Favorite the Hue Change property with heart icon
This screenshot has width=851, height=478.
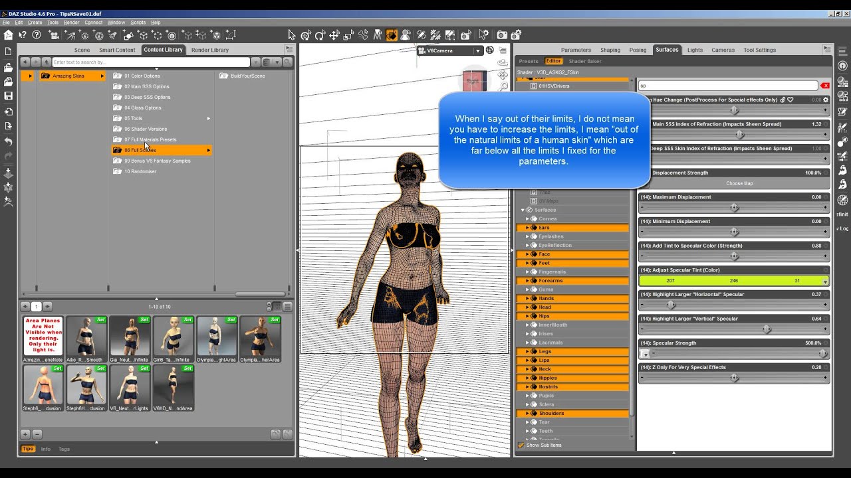(x=790, y=100)
